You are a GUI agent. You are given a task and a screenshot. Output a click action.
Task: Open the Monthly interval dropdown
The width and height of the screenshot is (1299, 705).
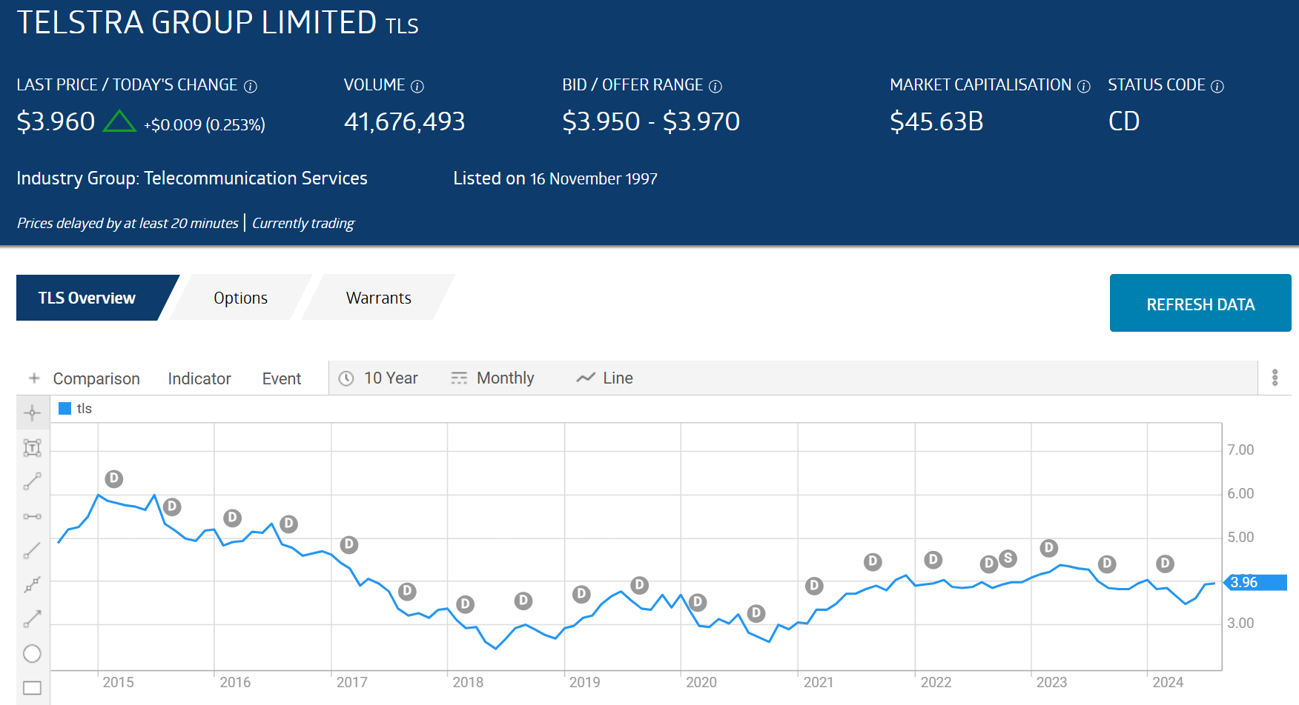[x=492, y=378]
